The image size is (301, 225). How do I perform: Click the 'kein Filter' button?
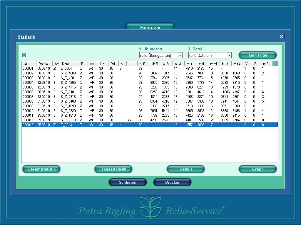258,55
